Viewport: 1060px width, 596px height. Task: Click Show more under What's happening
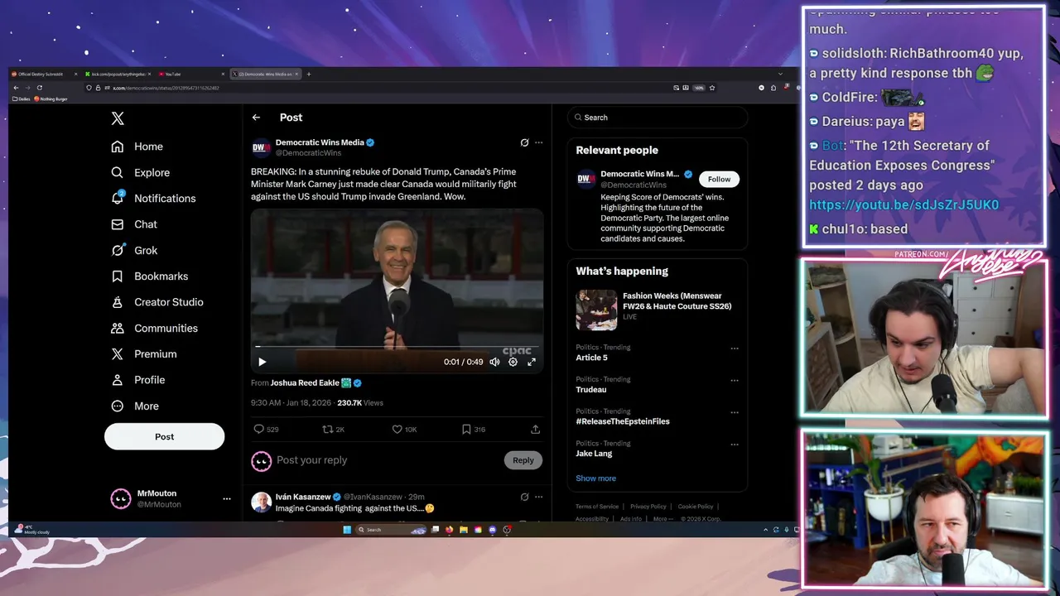[595, 478]
